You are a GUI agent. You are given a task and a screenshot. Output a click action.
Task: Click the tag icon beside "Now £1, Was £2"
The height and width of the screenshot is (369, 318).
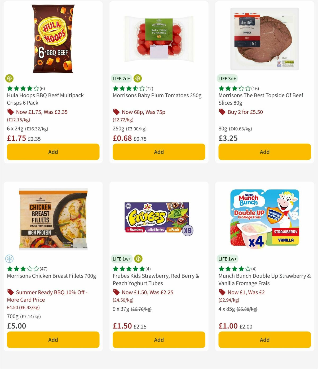(x=222, y=292)
